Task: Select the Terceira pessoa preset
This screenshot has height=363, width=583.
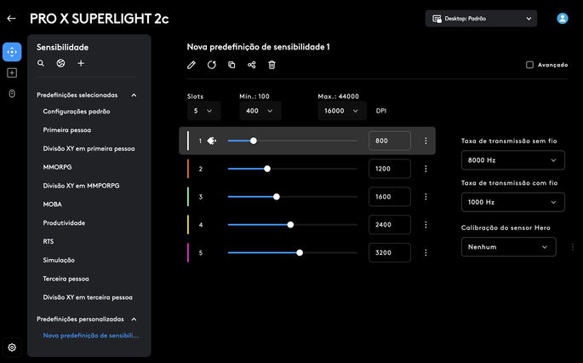Action: [66, 279]
